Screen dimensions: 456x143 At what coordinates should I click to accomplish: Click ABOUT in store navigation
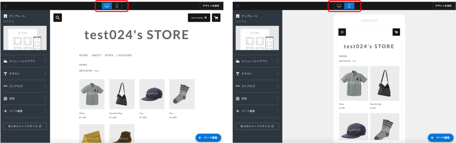coord(96,55)
